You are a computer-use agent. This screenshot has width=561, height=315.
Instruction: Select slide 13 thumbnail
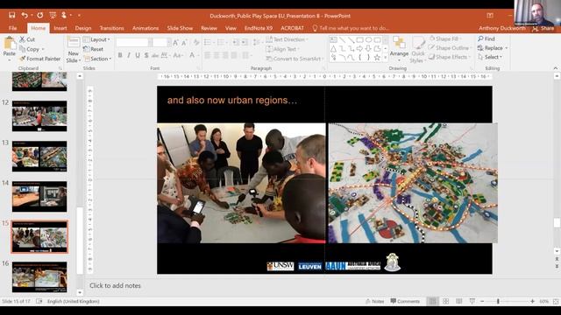pos(39,157)
